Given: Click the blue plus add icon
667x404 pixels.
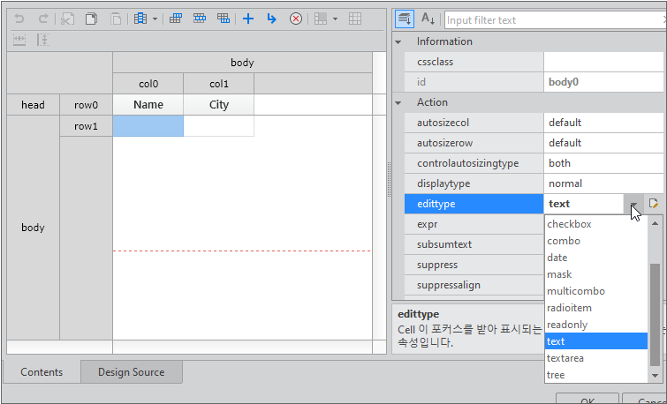Looking at the screenshot, I should tap(248, 19).
